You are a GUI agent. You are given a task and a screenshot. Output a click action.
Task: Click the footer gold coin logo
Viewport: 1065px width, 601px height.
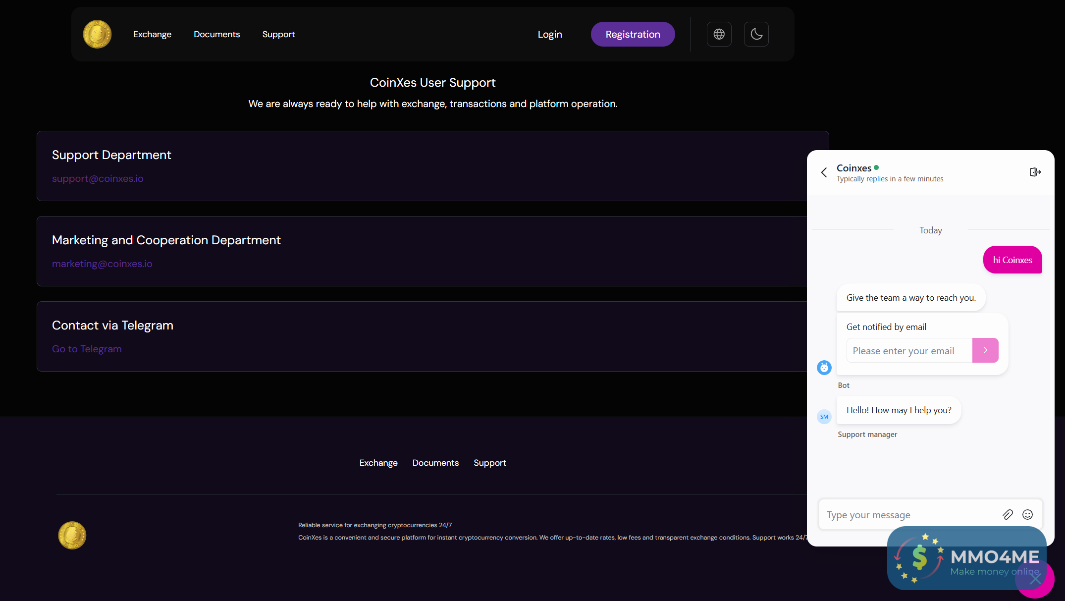(x=72, y=535)
